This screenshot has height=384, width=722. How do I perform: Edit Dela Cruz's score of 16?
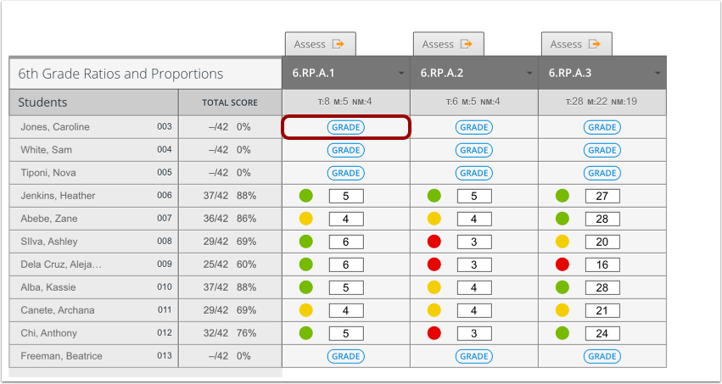[602, 264]
